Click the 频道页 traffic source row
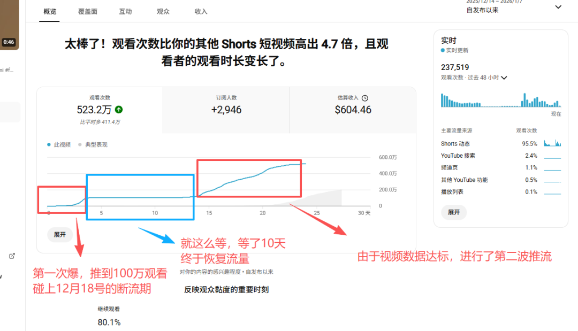This screenshot has height=331, width=578. 501,167
